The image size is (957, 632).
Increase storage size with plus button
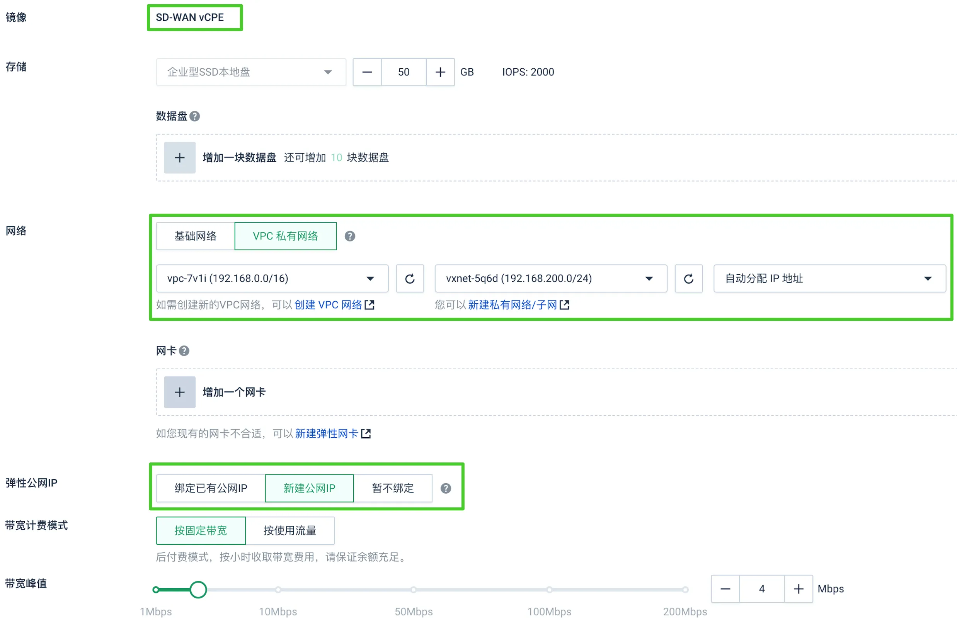pos(441,72)
